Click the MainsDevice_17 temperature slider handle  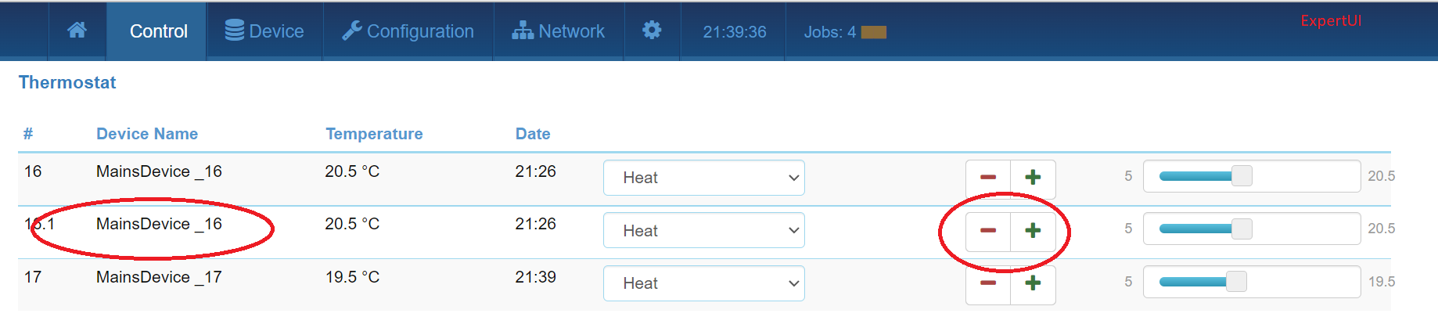(1236, 282)
